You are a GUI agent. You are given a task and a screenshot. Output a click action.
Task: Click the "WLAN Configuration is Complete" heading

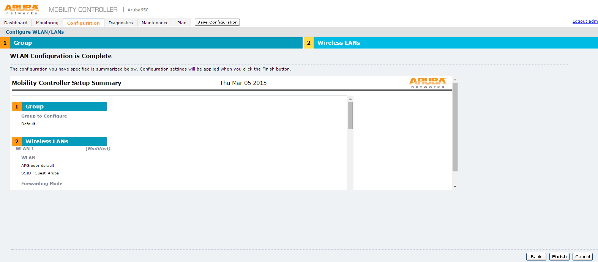click(61, 56)
